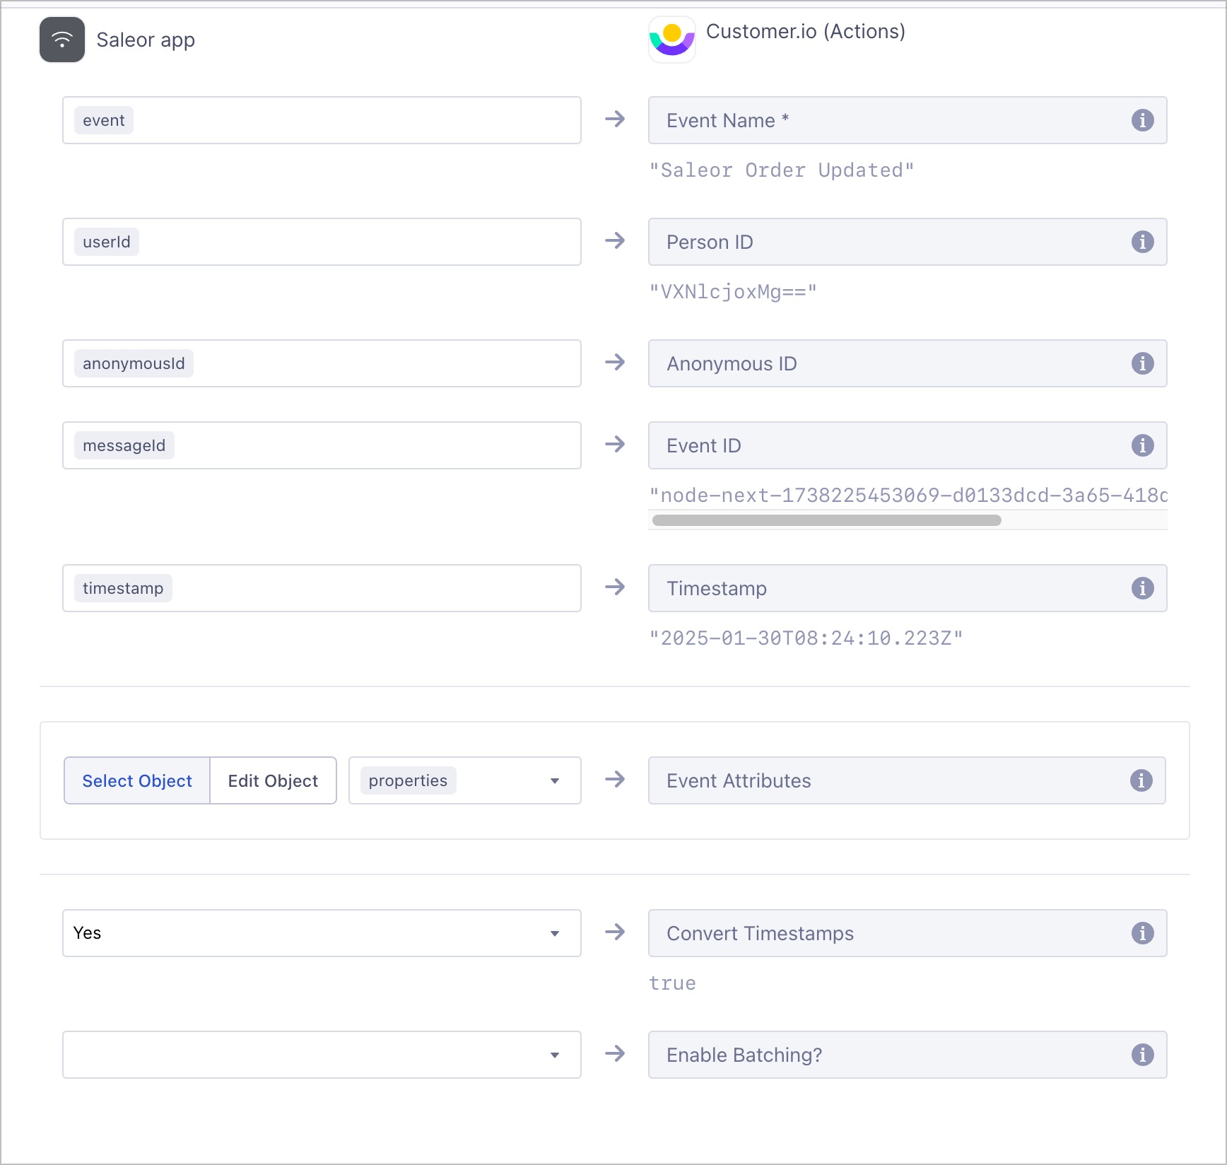Click the Timestamp field info icon

coord(1142,588)
